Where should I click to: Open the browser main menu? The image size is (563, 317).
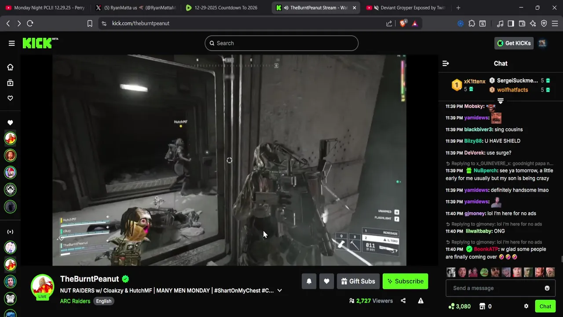[555, 23]
